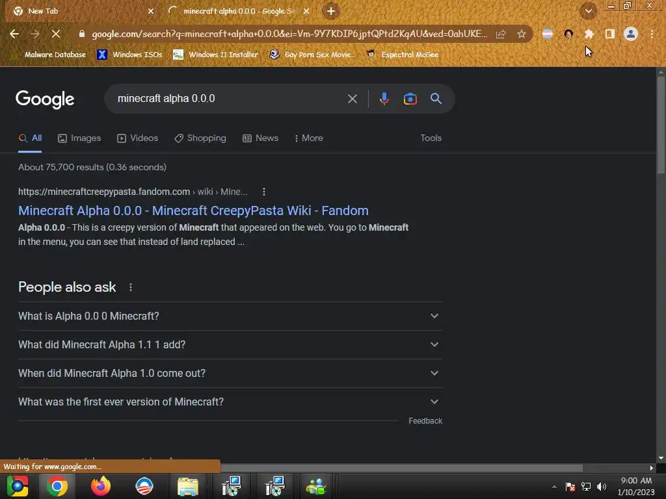Close the New Tab tab

point(151,11)
